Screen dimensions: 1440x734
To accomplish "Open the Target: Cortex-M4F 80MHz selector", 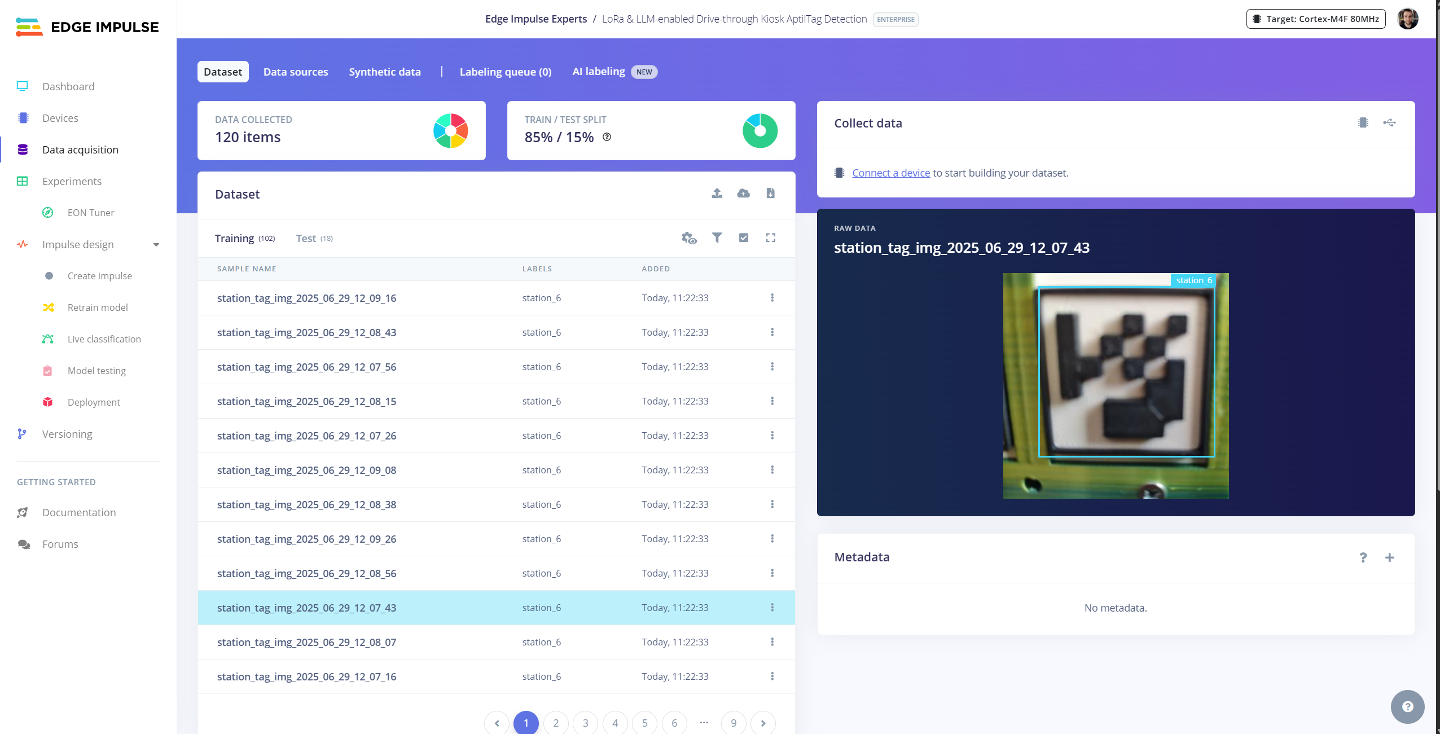I will pos(1315,19).
